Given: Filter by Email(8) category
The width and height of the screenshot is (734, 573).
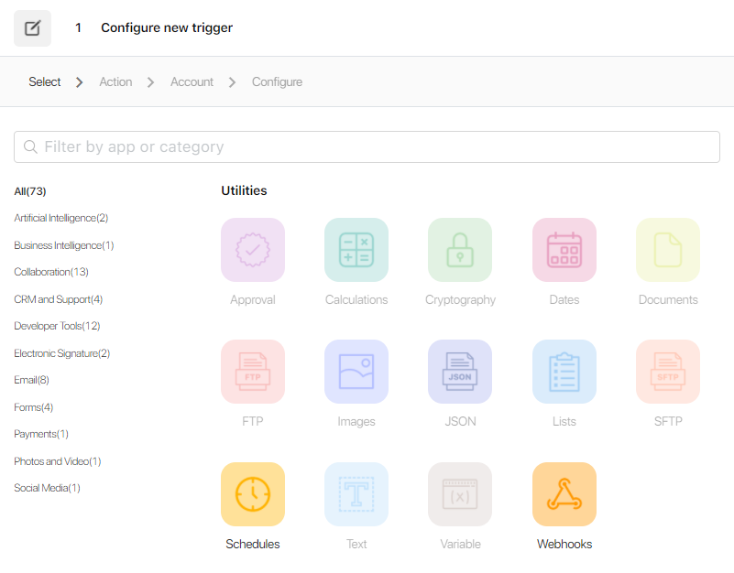Looking at the screenshot, I should coord(31,380).
